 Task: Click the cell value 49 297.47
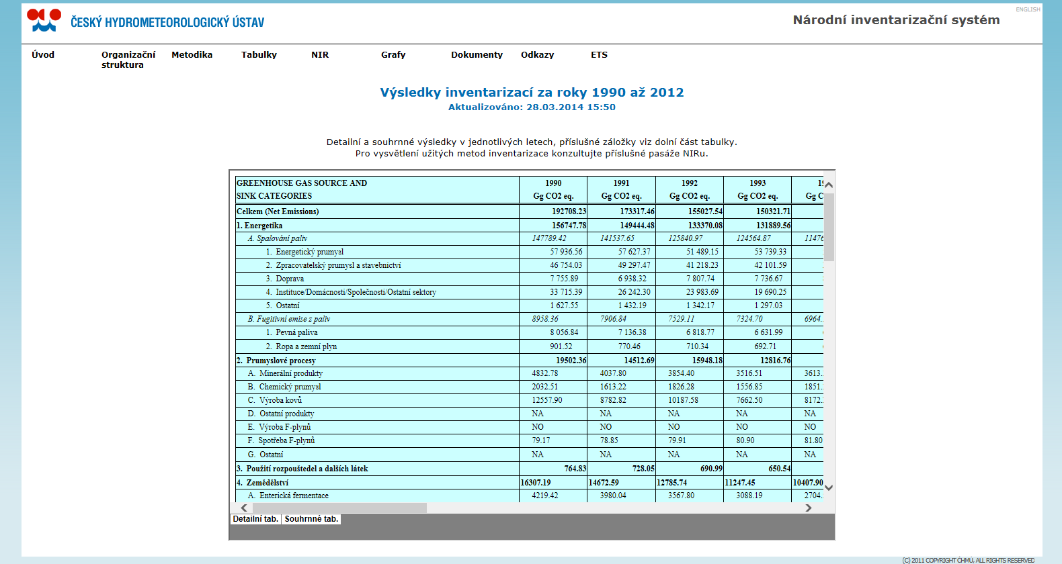[x=634, y=265]
